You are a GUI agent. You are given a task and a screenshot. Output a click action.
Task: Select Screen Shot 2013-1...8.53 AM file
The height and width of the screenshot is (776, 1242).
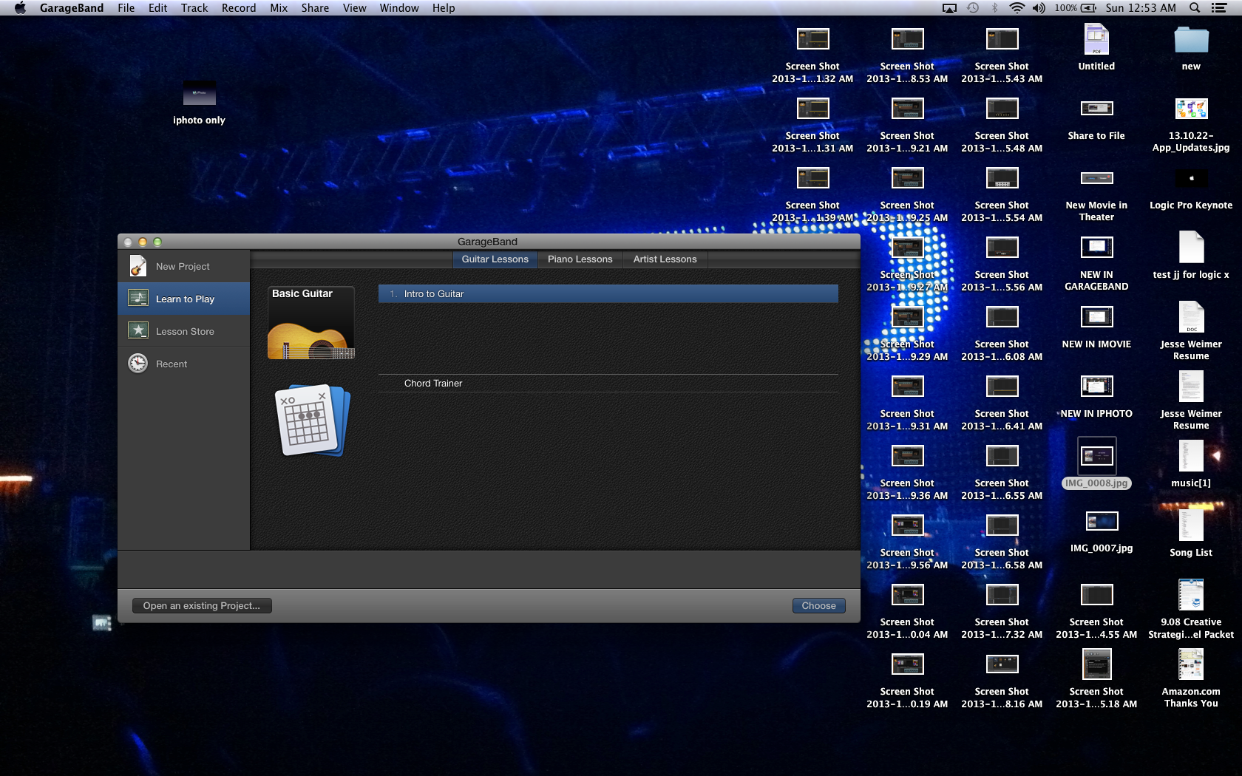click(907, 39)
